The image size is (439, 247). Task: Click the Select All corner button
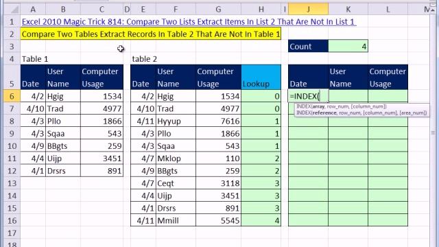[12, 9]
